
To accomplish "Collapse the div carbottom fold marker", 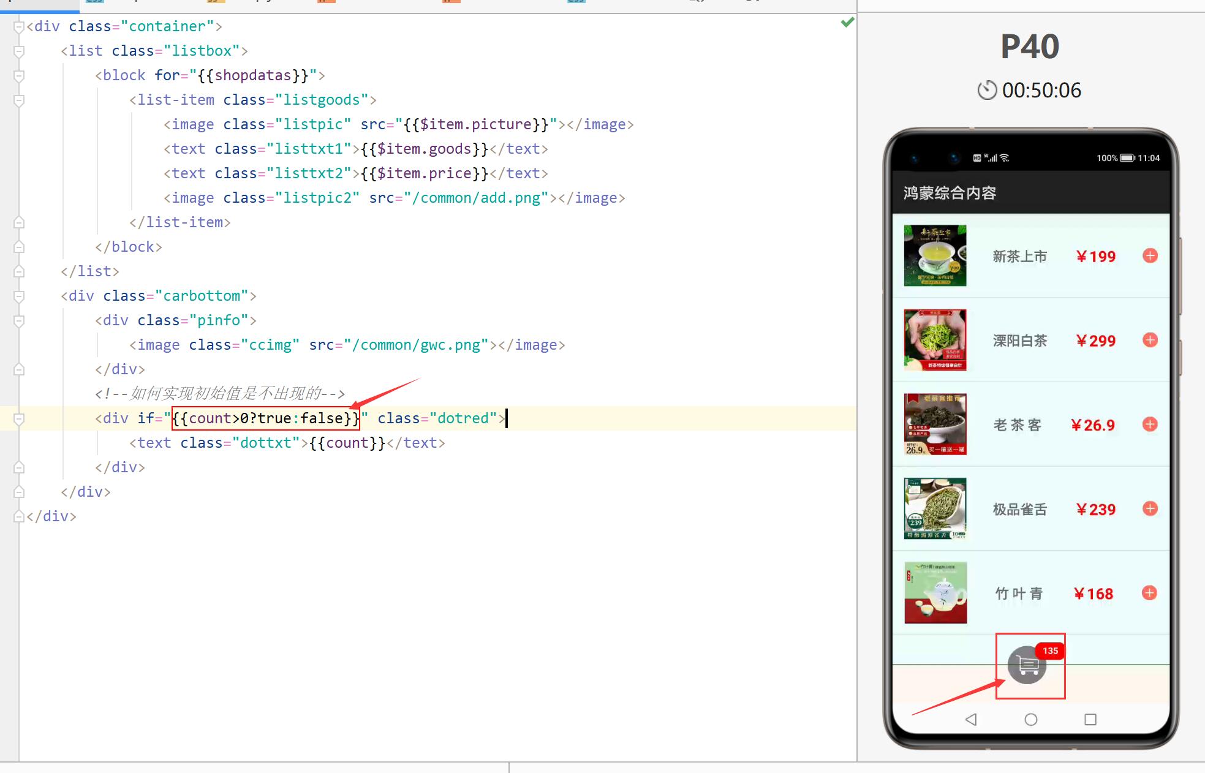I will [19, 296].
